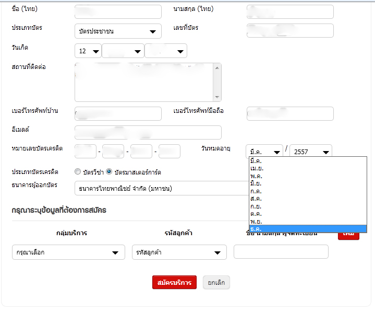Screen dimensions: 375x312
Task: Toggle the expiry month dropdown showing มี.ค.
Action: point(264,152)
